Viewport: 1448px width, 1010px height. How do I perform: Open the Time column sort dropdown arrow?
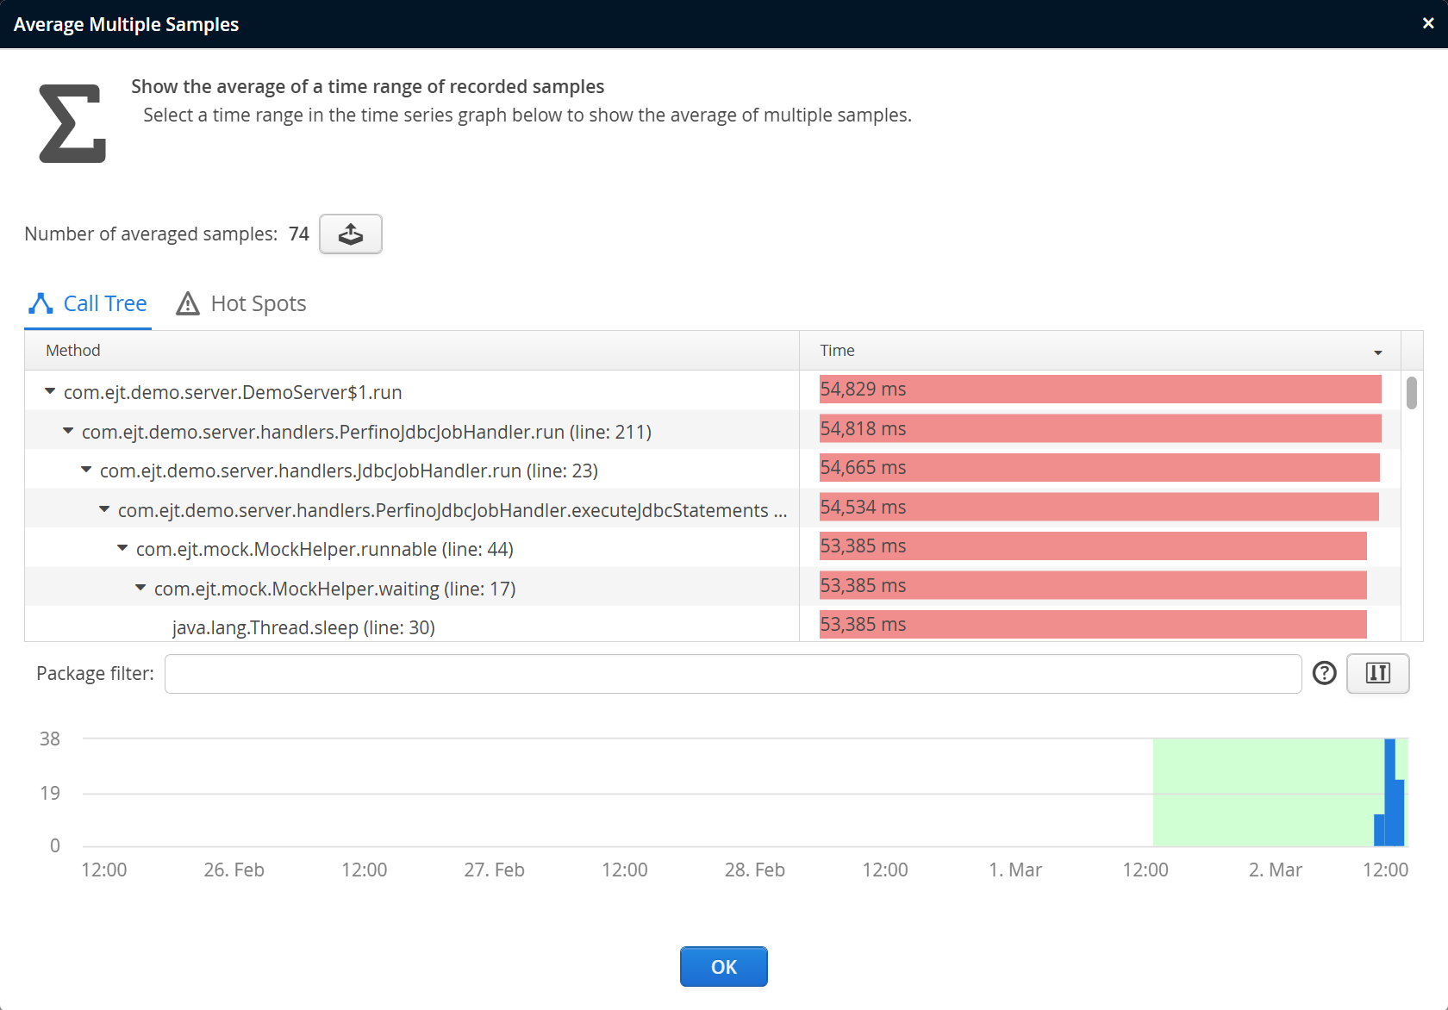[1377, 352]
